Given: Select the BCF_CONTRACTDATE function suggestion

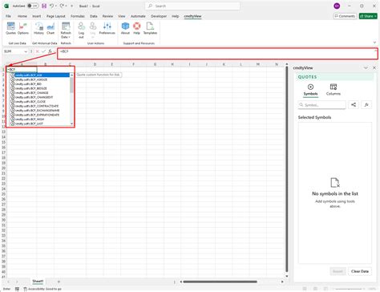Looking at the screenshot, I should [x=40, y=106].
